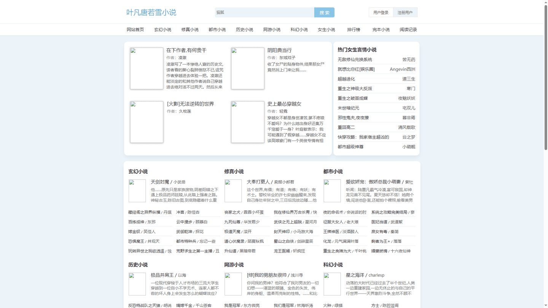Open the title link 史上最怂穿越女
The image size is (548, 308).
[x=284, y=104]
